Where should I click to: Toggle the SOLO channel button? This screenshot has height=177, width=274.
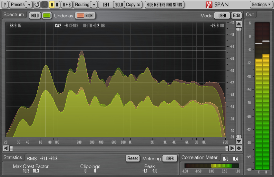tap(119, 5)
